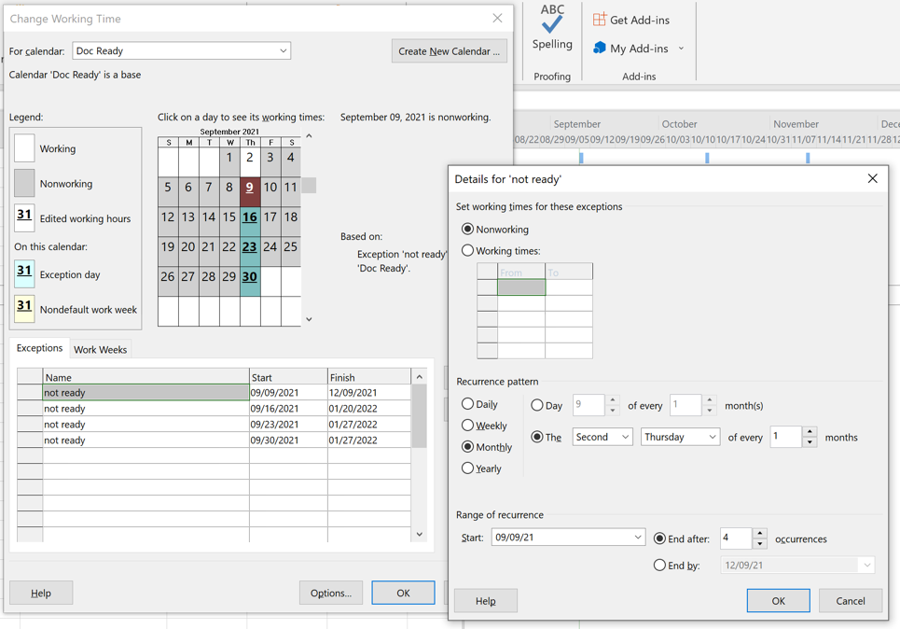900x629 pixels.
Task: Select September 23 on the calendar
Action: 250,250
